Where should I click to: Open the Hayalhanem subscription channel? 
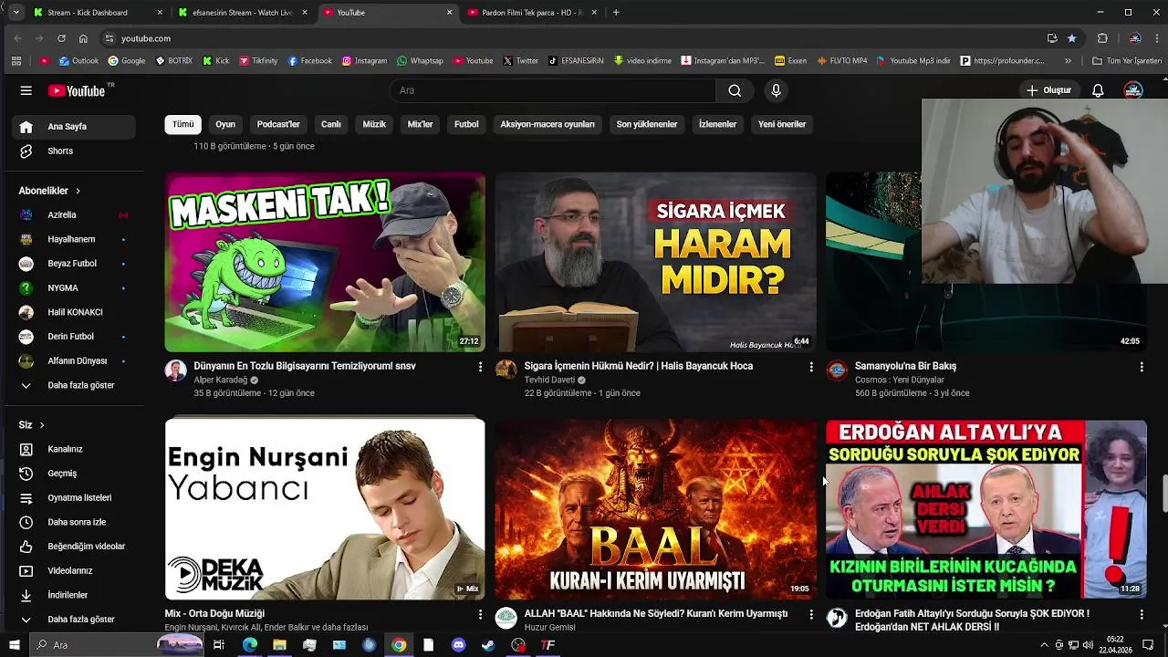tap(75, 239)
